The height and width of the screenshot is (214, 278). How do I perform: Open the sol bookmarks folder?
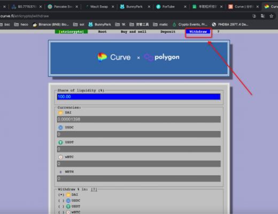(79, 25)
